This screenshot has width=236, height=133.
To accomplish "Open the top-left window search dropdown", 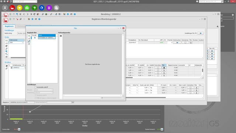I will [x=25, y=1].
